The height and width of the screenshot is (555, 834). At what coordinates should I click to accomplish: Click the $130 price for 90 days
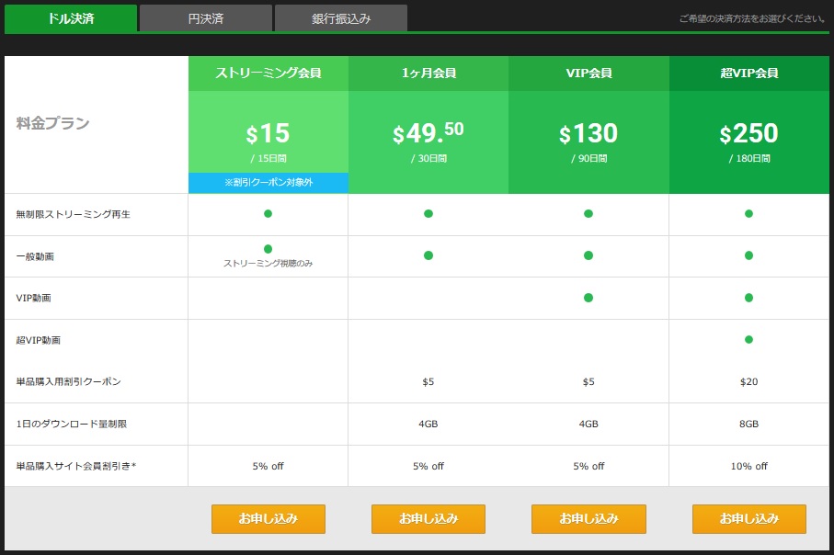[588, 136]
